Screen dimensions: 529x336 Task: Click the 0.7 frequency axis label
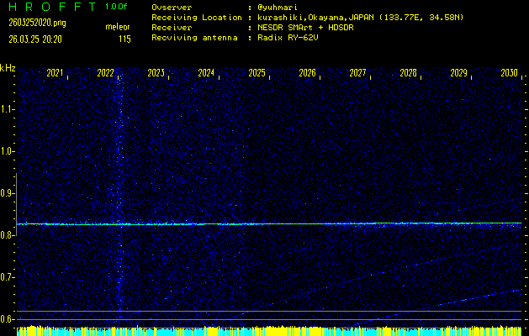[x=8, y=277]
